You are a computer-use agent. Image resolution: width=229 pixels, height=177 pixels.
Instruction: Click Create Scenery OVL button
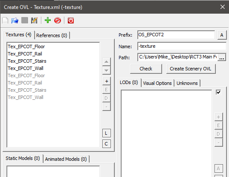(x=191, y=69)
